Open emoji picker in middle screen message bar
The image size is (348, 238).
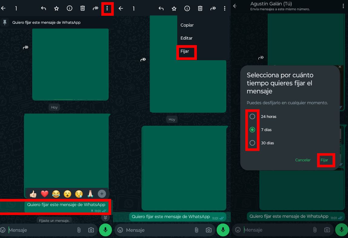pos(120,230)
